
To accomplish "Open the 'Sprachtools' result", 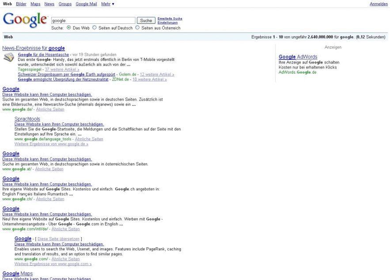I will tap(27, 119).
